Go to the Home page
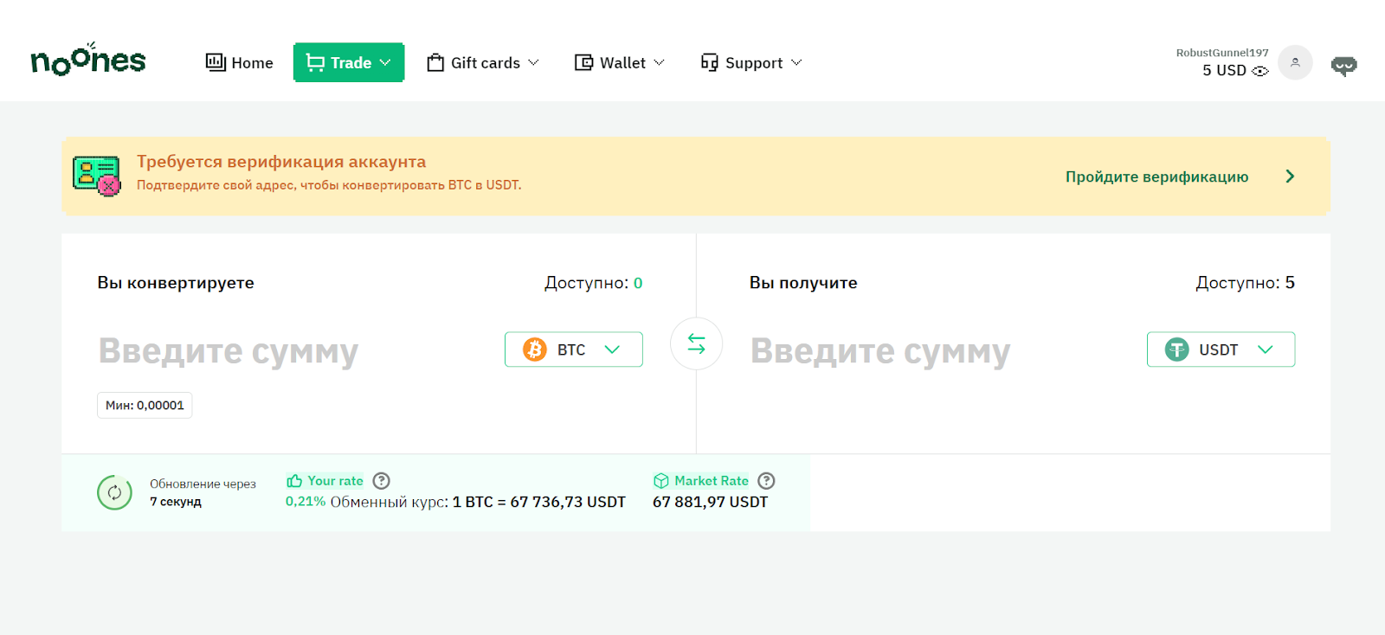The height and width of the screenshot is (635, 1385). coord(240,62)
